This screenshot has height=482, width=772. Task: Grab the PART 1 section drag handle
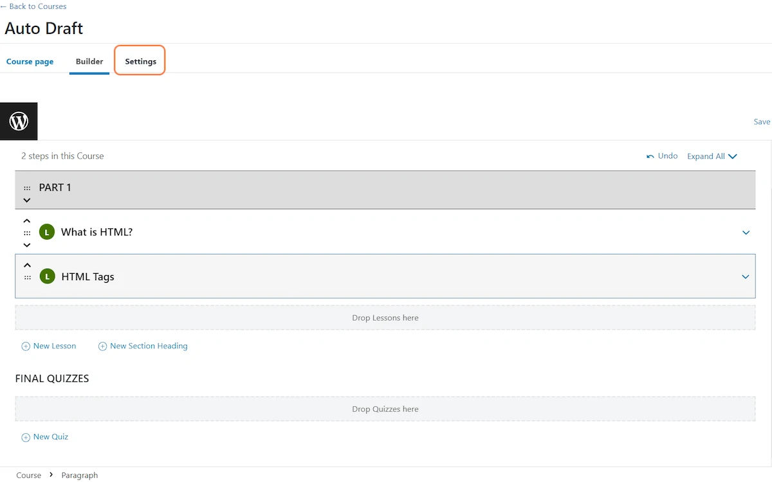[x=27, y=188]
